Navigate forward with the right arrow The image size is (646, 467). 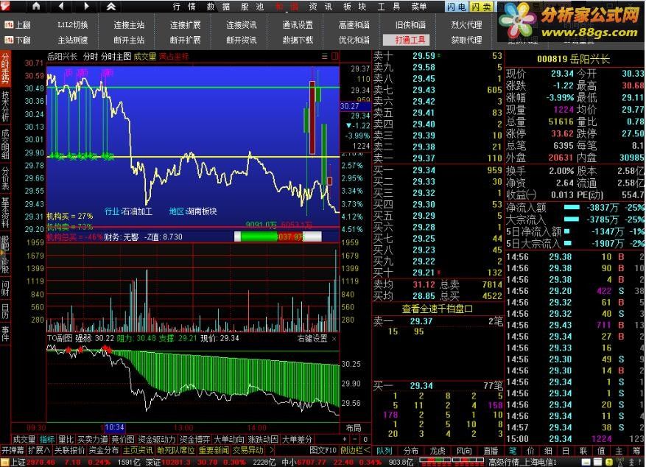coord(85,6)
